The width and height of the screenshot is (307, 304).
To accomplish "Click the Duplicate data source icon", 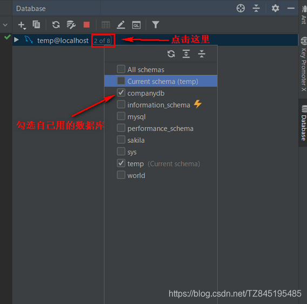I will pos(36,25).
